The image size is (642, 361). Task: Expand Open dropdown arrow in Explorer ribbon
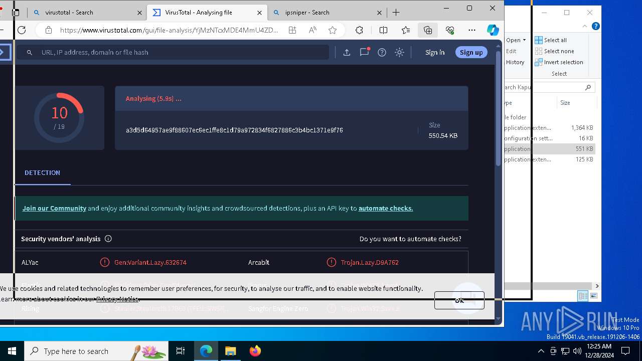[x=524, y=40]
